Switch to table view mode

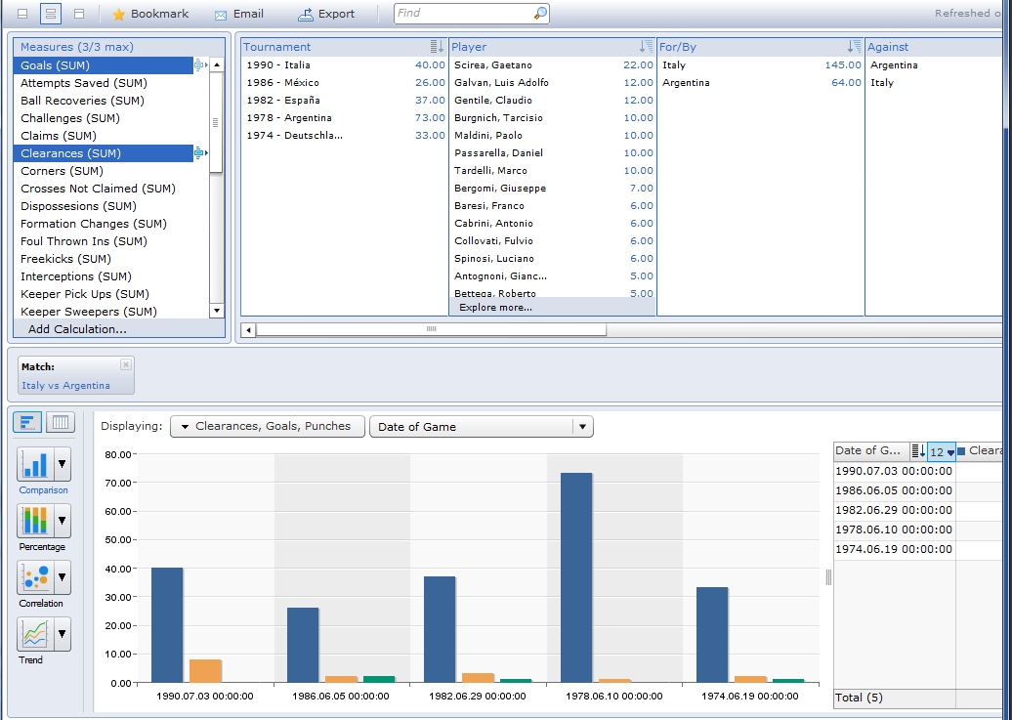60,422
